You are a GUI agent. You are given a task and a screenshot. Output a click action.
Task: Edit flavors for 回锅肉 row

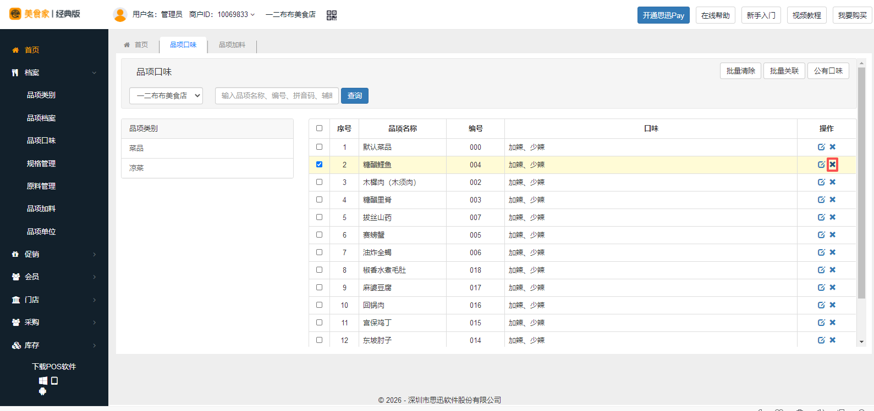(x=821, y=305)
